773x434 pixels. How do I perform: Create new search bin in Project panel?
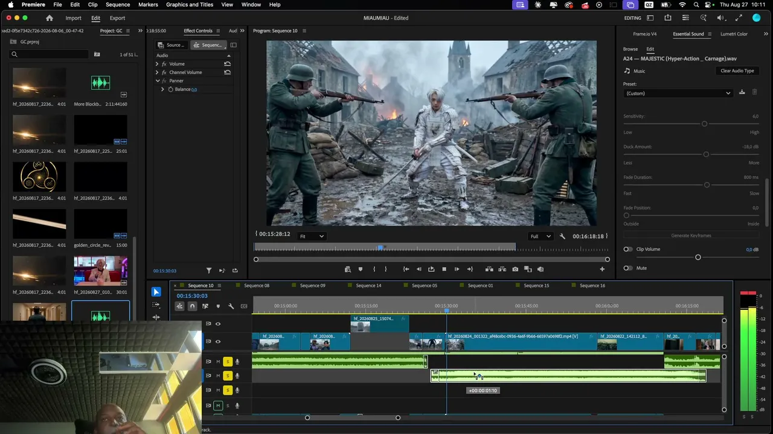click(x=97, y=54)
